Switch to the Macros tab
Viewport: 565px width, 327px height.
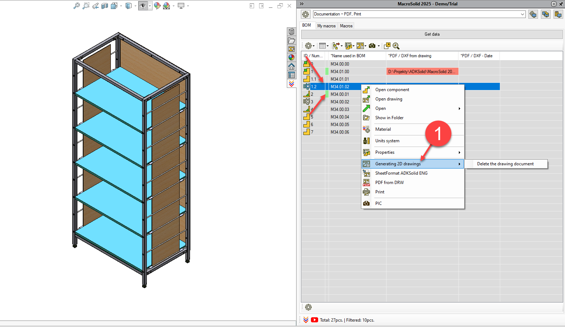pyautogui.click(x=346, y=26)
